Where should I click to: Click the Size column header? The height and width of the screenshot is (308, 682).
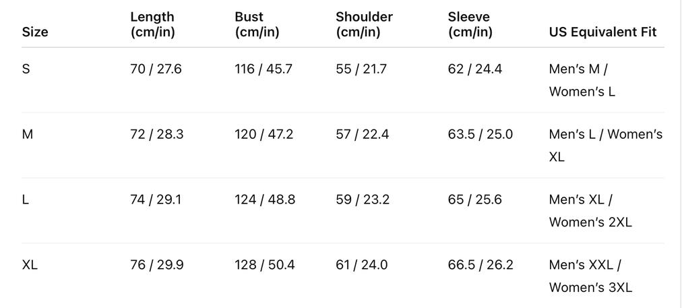click(35, 32)
